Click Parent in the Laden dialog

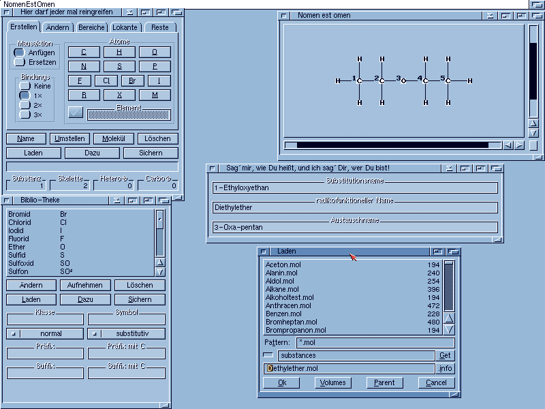pyautogui.click(x=384, y=383)
